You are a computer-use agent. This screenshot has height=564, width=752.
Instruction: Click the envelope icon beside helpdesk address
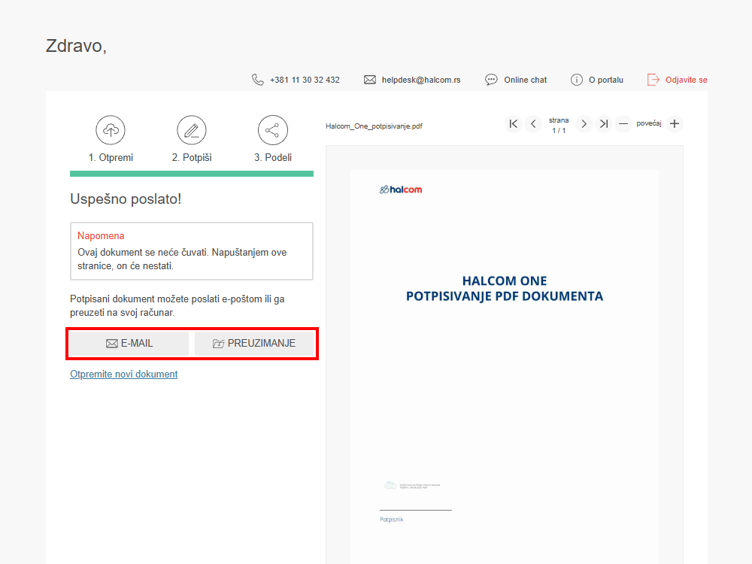370,80
